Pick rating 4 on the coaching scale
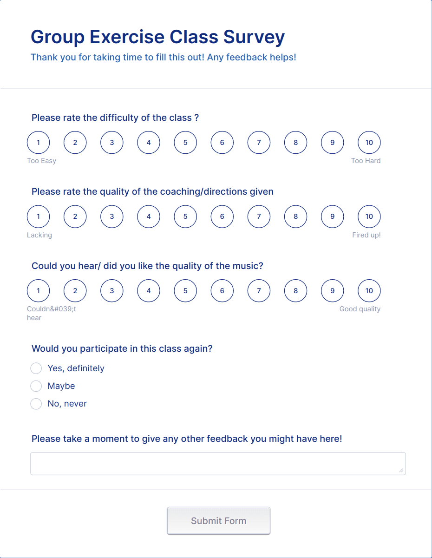 149,217
